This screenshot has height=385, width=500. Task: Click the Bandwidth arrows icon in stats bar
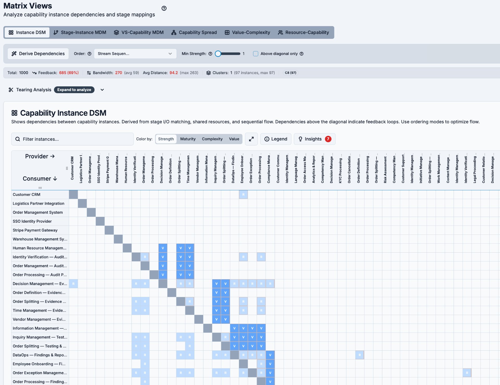(x=89, y=73)
